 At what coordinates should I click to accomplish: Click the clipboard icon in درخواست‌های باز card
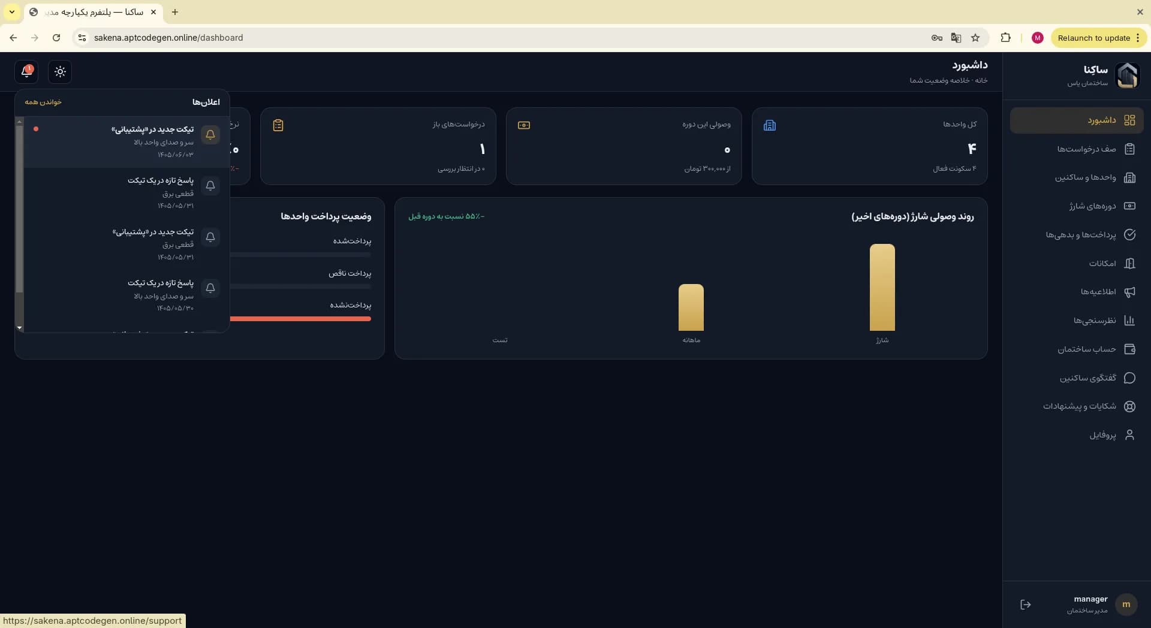[x=278, y=125]
